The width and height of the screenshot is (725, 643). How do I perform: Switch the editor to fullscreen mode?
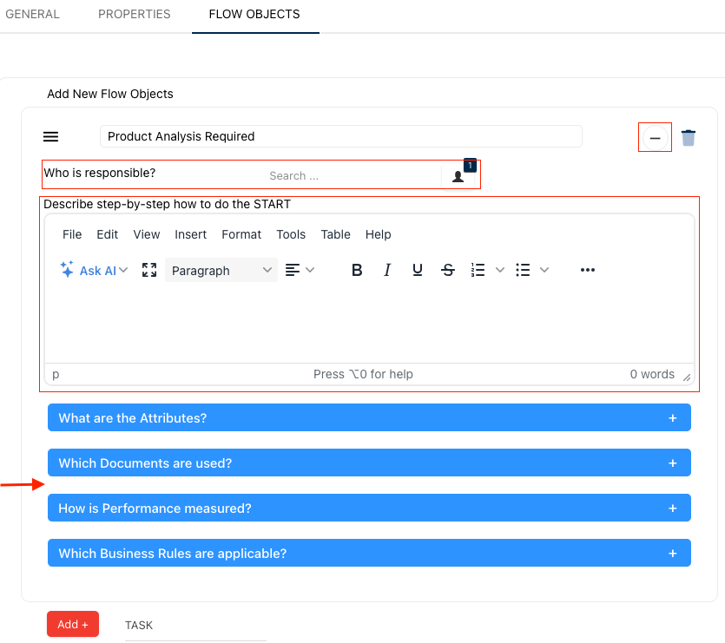point(148,270)
